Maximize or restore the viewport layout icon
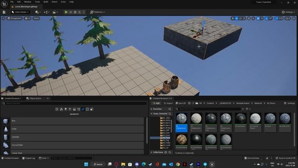 [x=294, y=19]
